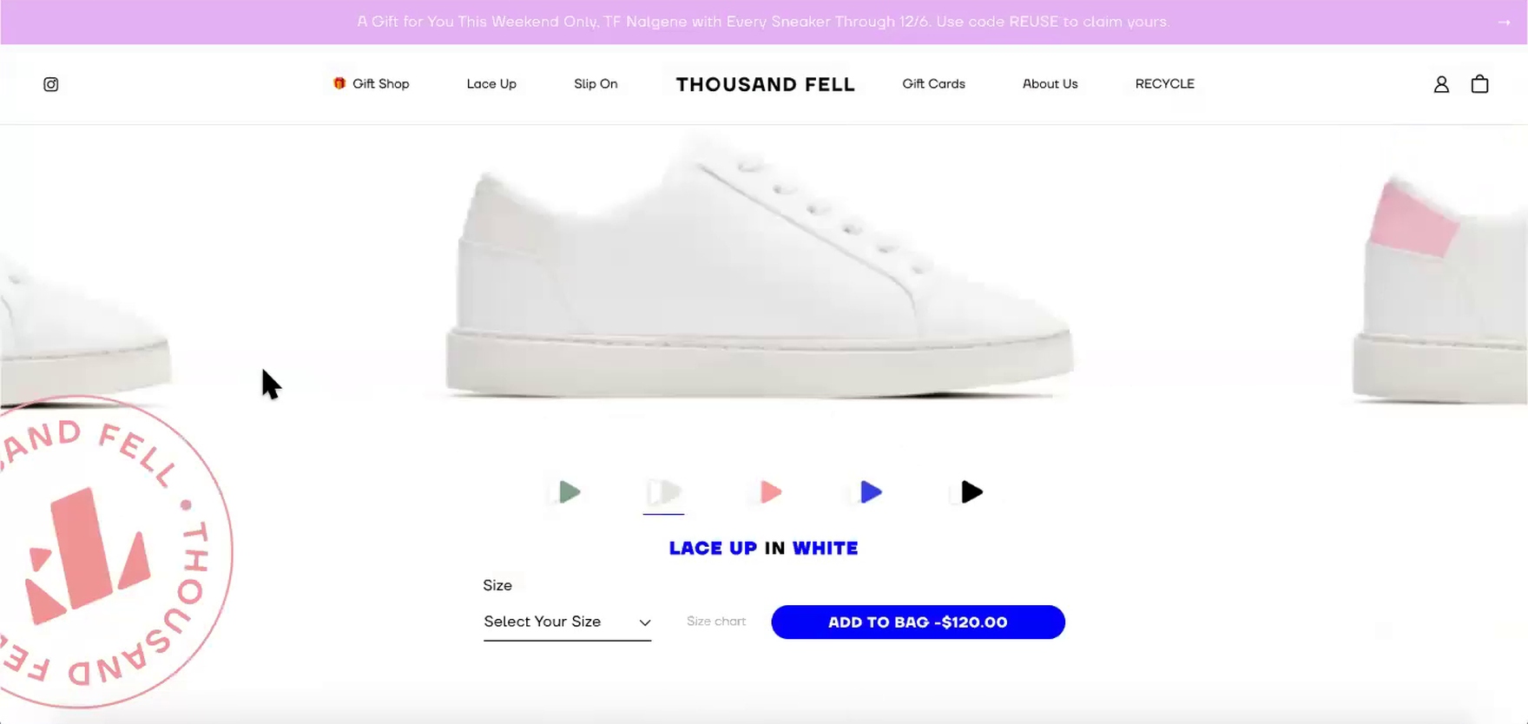Open the account profile icon
Viewport: 1528px width, 724px height.
tap(1441, 84)
